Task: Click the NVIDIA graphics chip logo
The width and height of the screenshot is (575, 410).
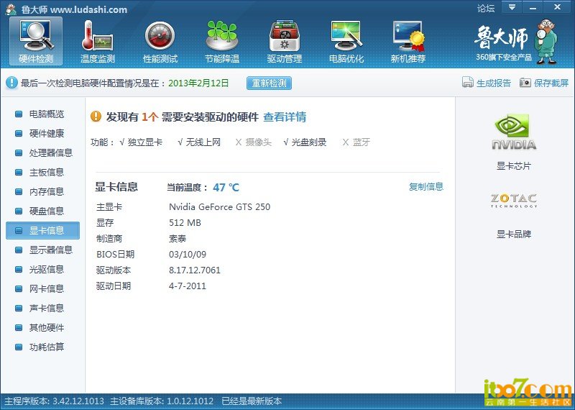Action: pos(513,132)
